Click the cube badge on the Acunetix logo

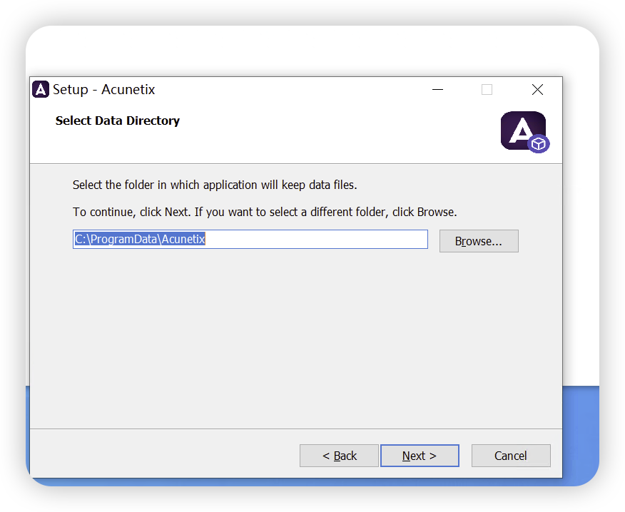click(x=539, y=144)
